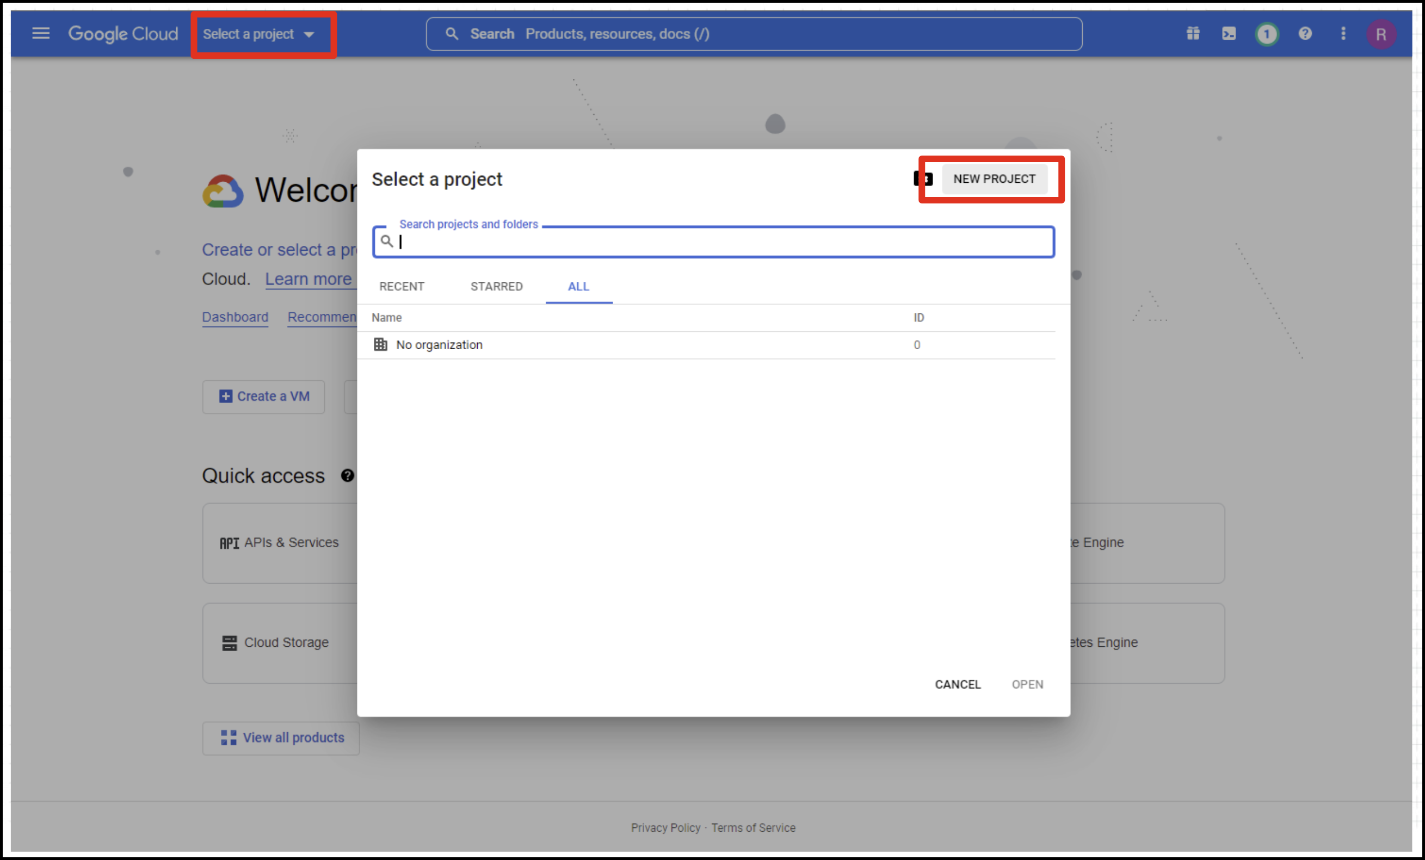Viewport: 1425px width, 860px height.
Task: Open the APIs & Services card
Action: [x=280, y=543]
